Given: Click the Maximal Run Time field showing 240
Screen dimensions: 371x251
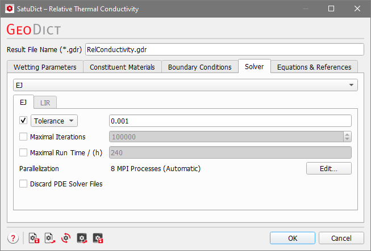Looking at the screenshot, I should point(230,152).
